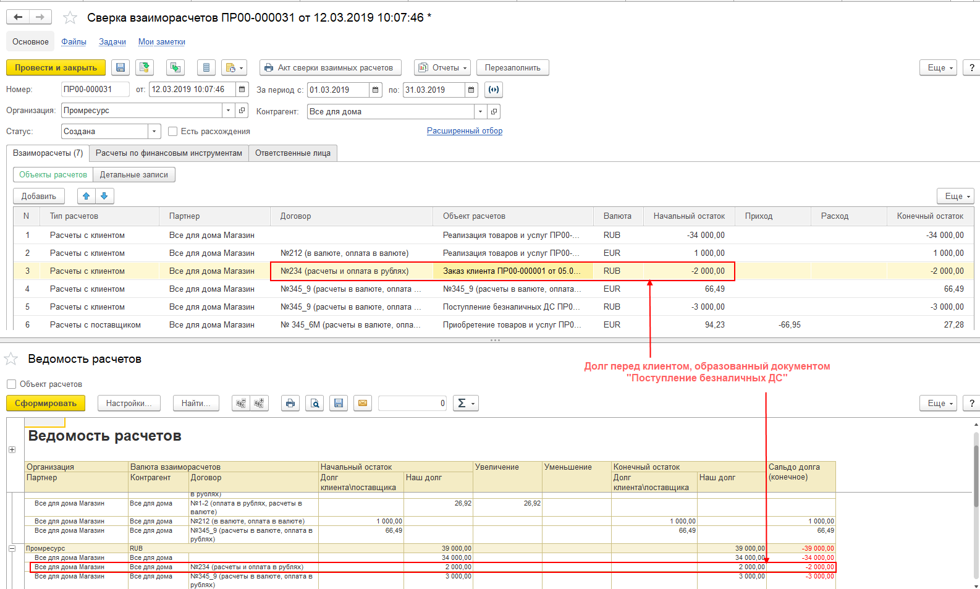Open the calendar for period start date
The width and height of the screenshot is (980, 589).
[376, 90]
